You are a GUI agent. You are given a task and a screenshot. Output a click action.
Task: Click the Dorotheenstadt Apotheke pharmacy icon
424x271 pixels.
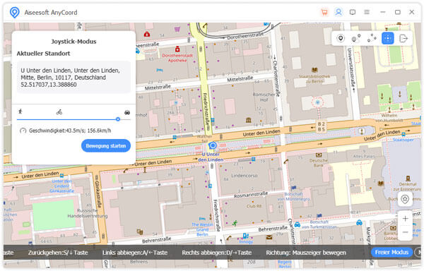click(x=177, y=49)
